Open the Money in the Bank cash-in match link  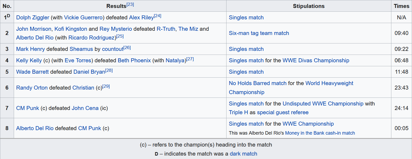[x=320, y=133]
